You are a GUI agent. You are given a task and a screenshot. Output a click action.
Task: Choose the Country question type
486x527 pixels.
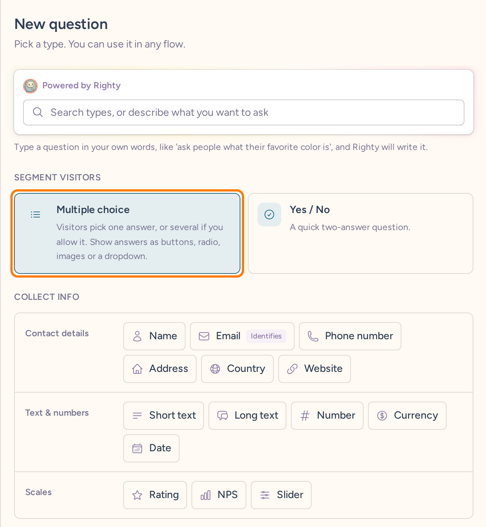[x=237, y=369]
